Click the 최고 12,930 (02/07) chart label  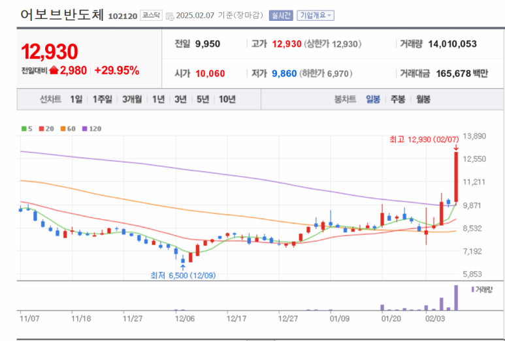(x=424, y=140)
